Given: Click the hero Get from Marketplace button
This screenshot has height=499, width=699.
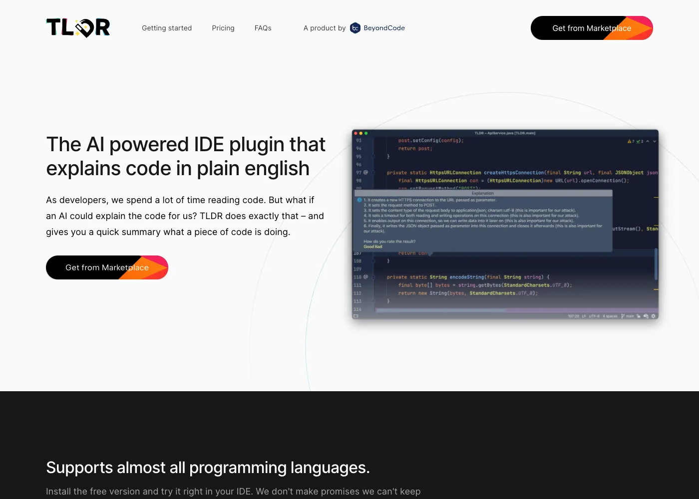Looking at the screenshot, I should coord(107,267).
